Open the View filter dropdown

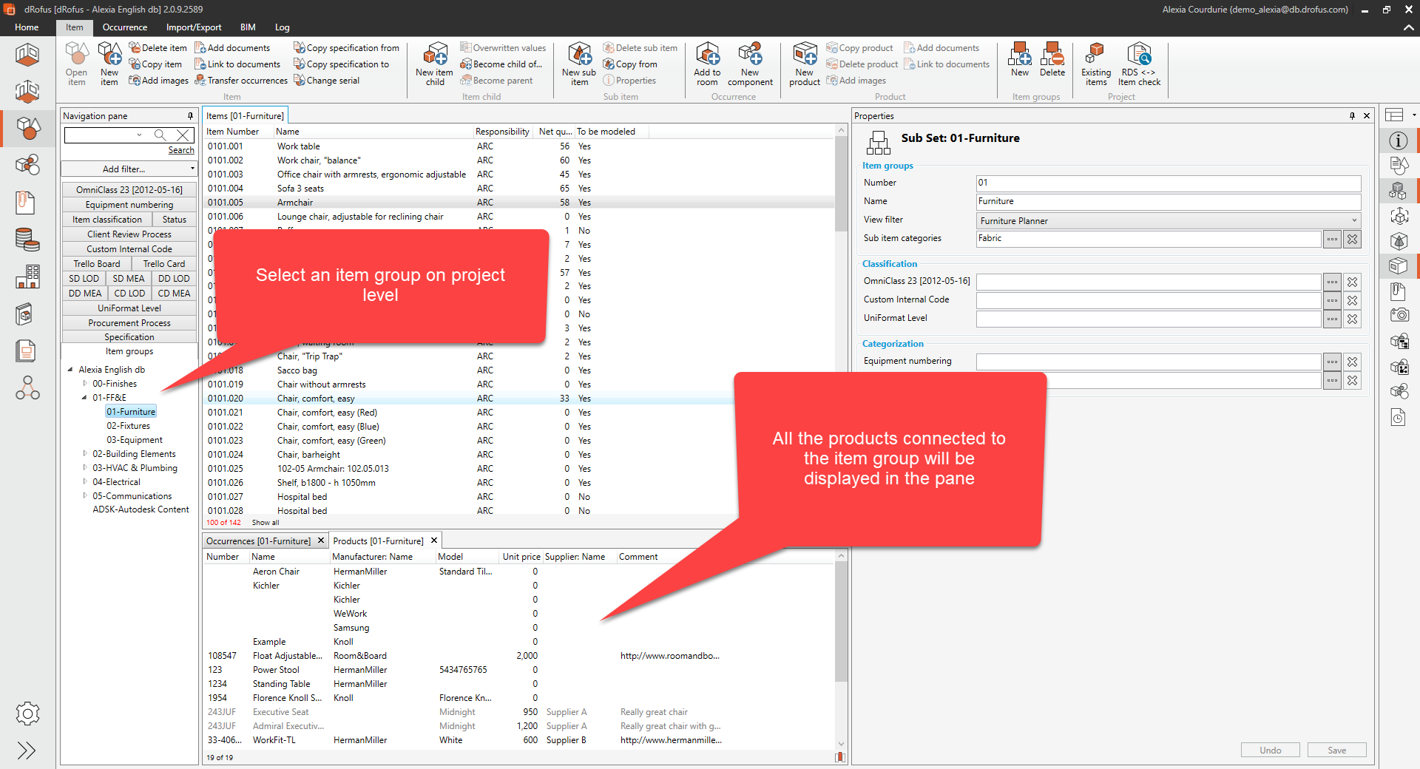1353,220
